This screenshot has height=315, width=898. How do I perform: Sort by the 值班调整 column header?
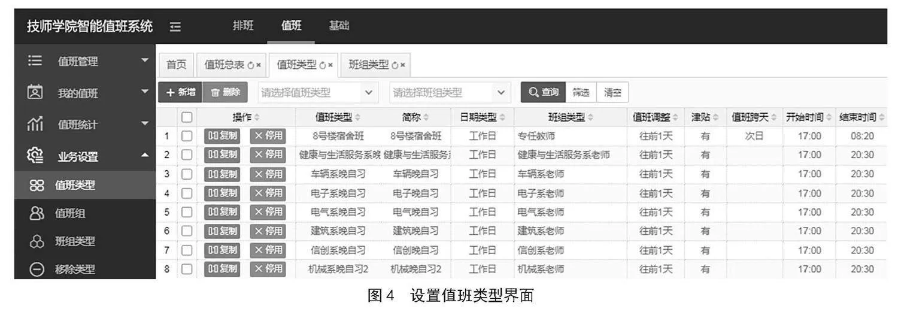click(656, 117)
